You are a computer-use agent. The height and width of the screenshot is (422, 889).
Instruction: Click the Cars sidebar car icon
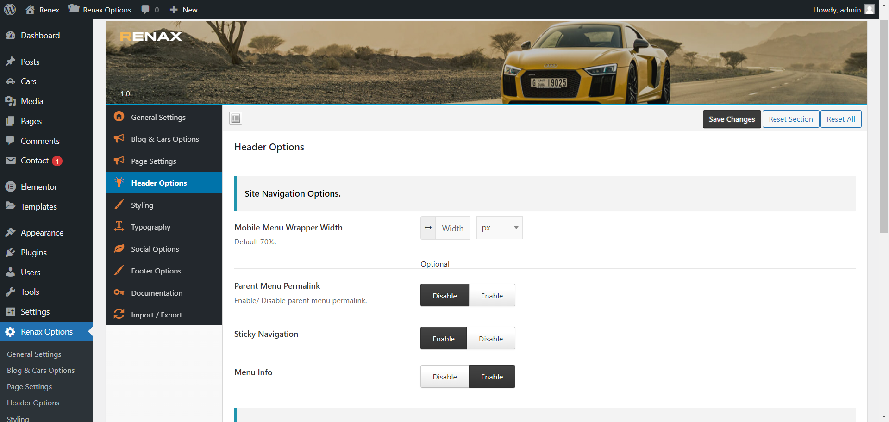(x=10, y=81)
